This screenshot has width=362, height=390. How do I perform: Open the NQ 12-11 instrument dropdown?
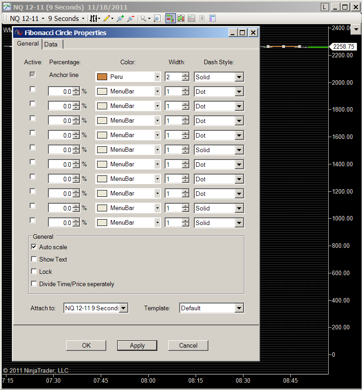27,19
